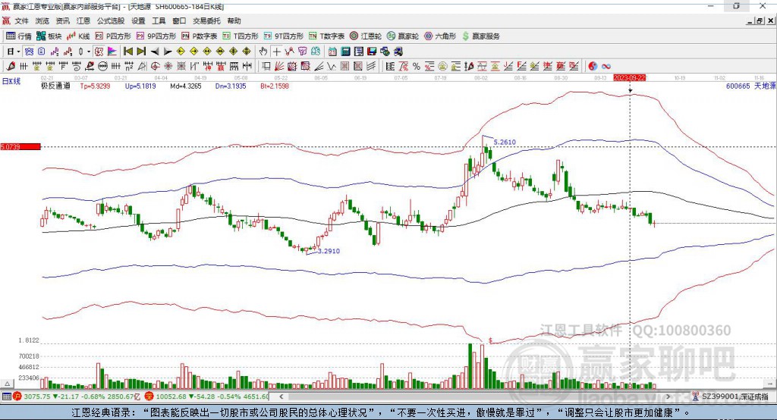Viewport: 777px width, 420px height.
Task: Jump to first bar icon
Action: click(x=128, y=52)
